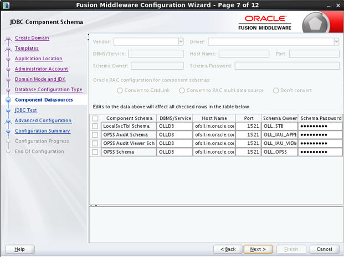Click the Port column header
Viewport: 344px width, 257px height.
(248, 118)
